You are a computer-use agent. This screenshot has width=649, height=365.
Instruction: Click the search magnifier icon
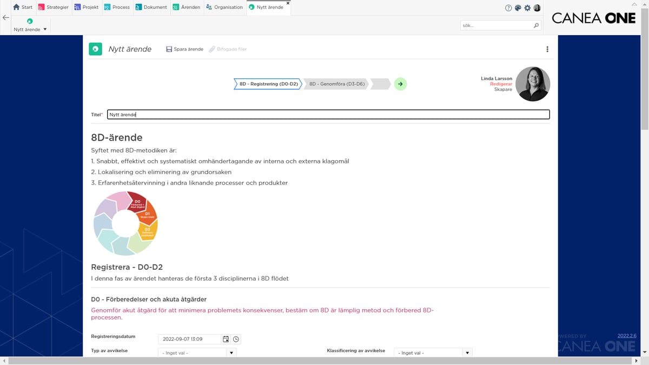tap(535, 25)
